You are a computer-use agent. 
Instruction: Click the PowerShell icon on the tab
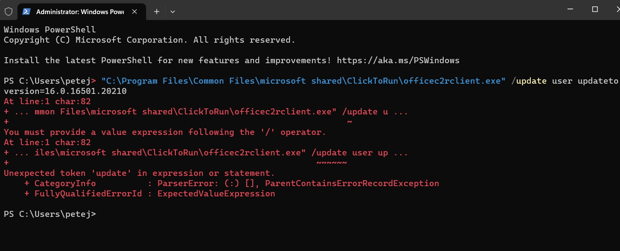click(x=26, y=12)
